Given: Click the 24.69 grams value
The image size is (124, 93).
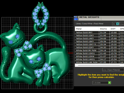Looking at the screenshot, I should [103, 38].
